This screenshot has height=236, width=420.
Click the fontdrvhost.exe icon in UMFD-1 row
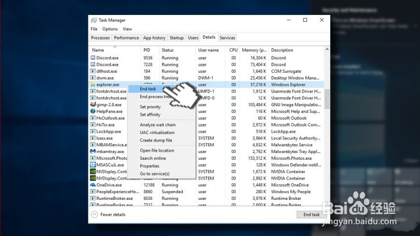pos(93,91)
